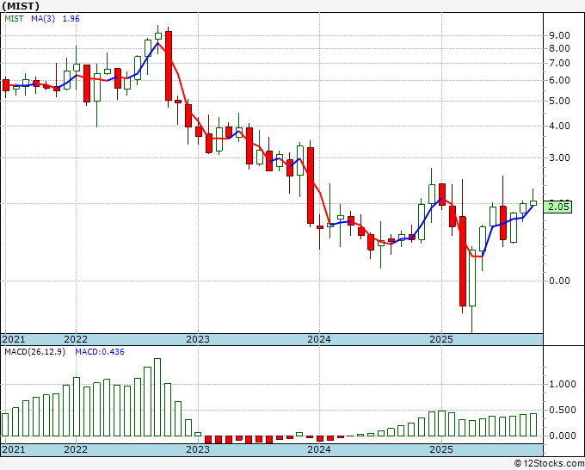
Task: Click the 1.000 MACD axis label
Action: click(563, 385)
